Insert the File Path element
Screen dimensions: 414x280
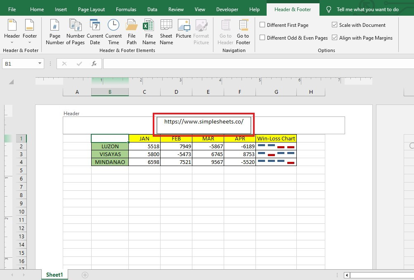click(131, 31)
